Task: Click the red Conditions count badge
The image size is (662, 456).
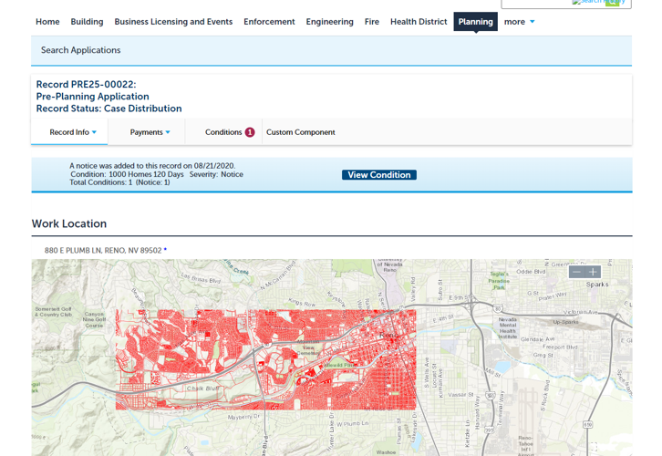Action: coord(250,132)
